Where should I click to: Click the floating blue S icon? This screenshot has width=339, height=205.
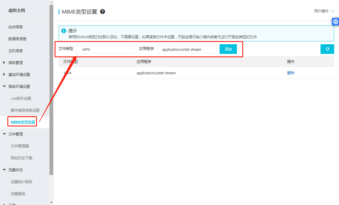[335, 22]
